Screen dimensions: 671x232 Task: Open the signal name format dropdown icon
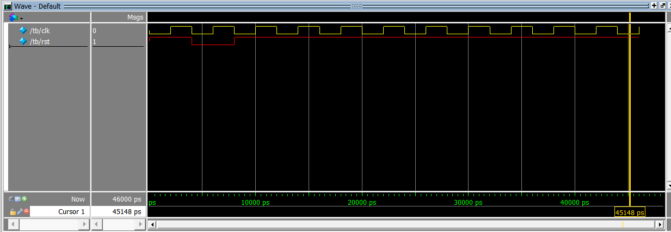pos(15,17)
